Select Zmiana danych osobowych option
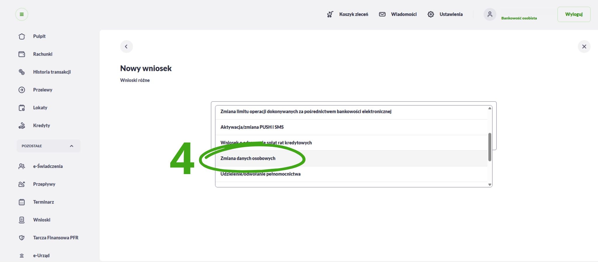This screenshot has height=262, width=598. pos(351,158)
